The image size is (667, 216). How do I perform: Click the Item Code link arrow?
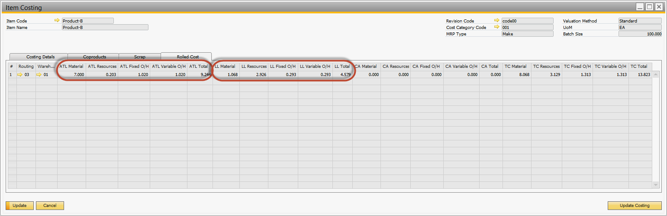57,21
